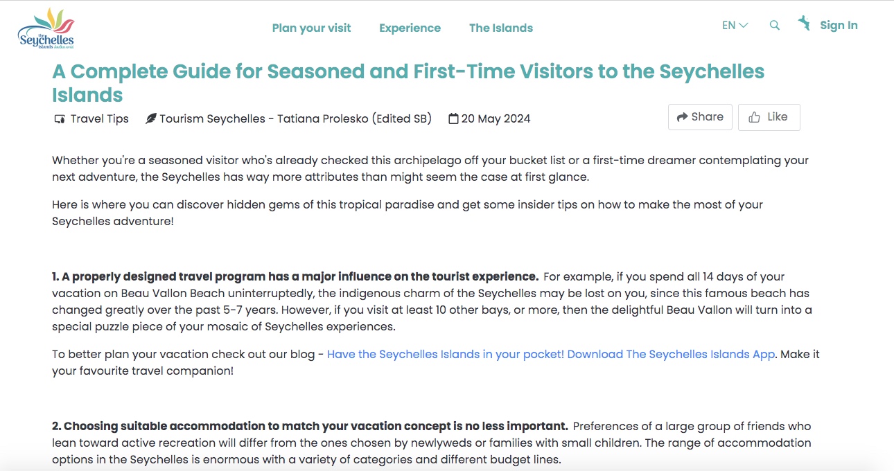Click the Sign In link
The image size is (894, 471).
coord(839,26)
